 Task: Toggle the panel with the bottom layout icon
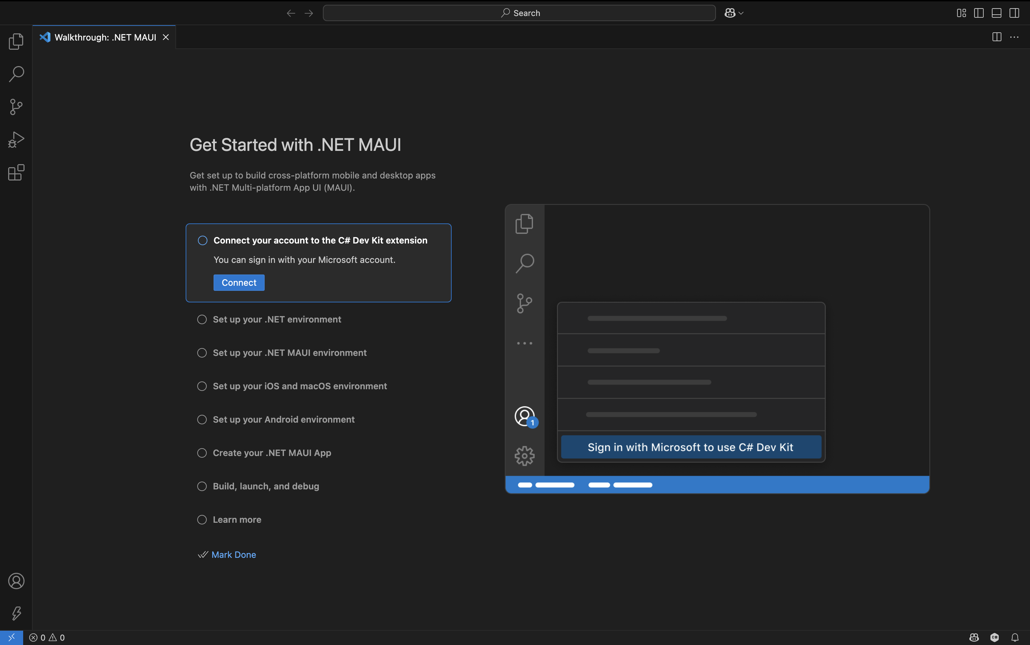pos(996,13)
